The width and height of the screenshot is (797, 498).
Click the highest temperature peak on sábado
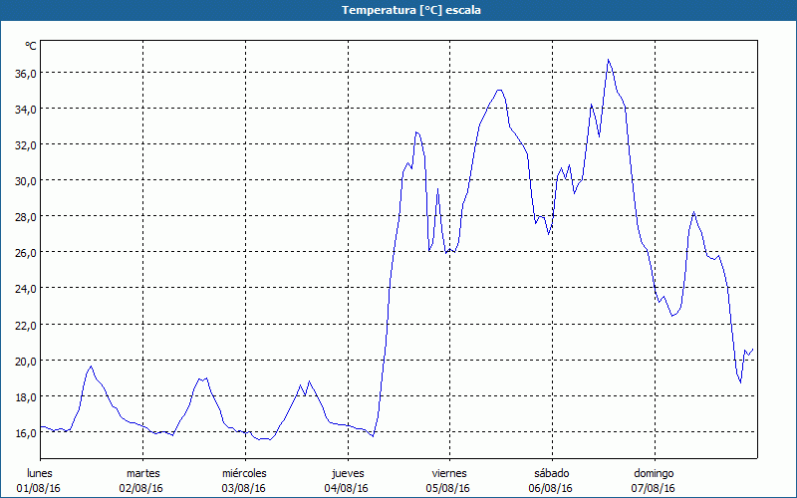(x=608, y=60)
